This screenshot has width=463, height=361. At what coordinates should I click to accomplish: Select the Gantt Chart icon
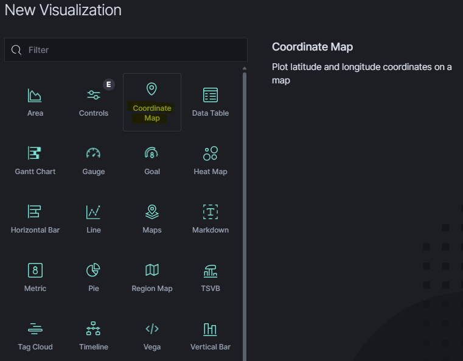(35, 153)
